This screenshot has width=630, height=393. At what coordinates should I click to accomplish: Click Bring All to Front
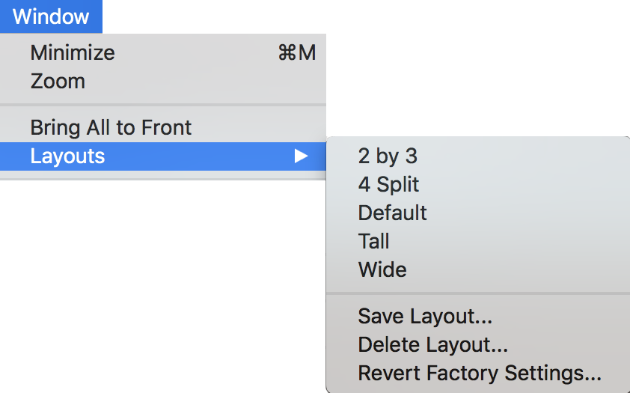(111, 127)
